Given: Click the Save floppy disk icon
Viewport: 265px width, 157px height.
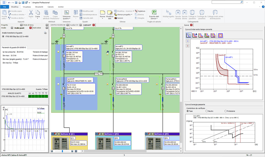Looking at the screenshot, I should coord(16,3).
